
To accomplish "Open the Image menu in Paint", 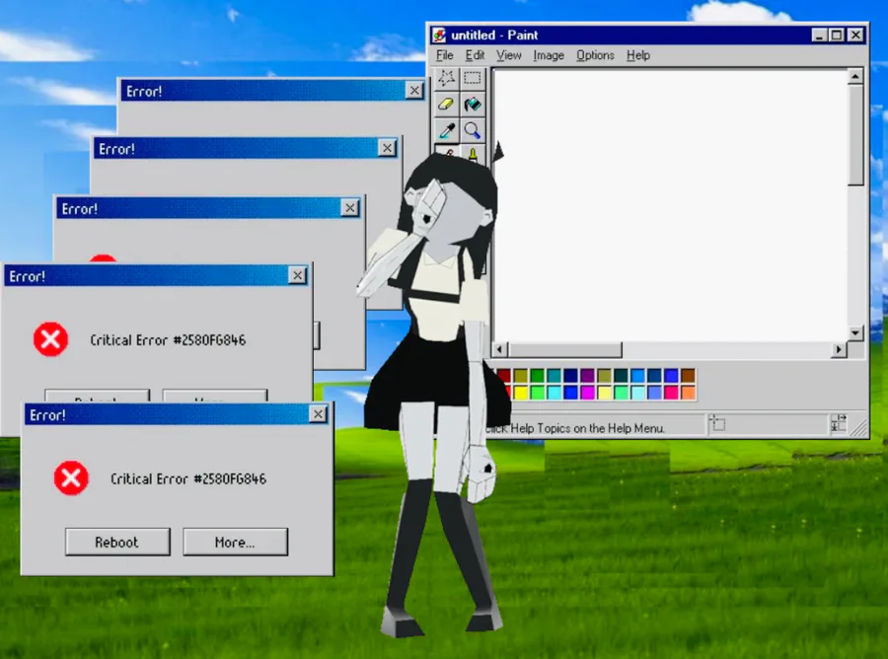I will tap(549, 55).
